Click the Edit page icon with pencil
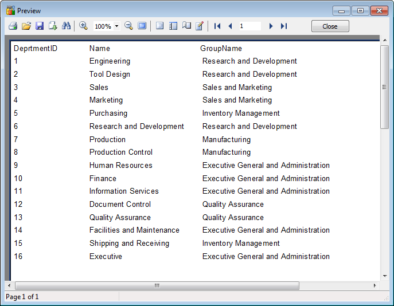 (200, 26)
